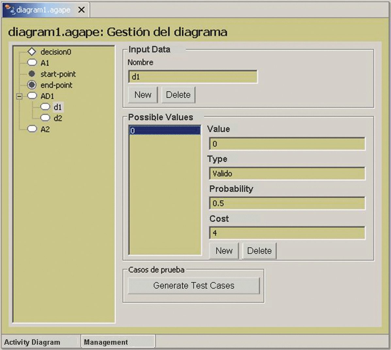Screen dimensions: 391x350
Task: Click into the Probability field
Action: (287, 203)
